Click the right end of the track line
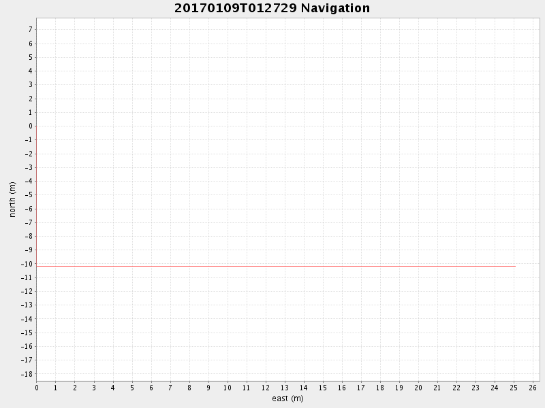The image size is (545, 408). point(514,266)
